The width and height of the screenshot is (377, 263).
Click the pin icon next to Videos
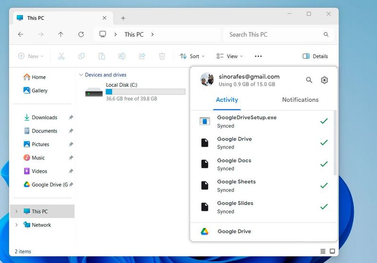(71, 171)
